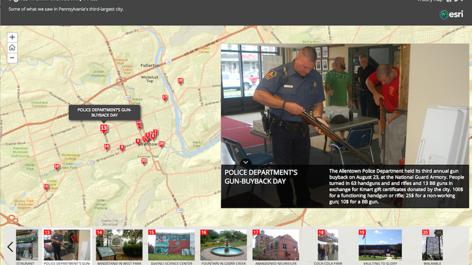The width and height of the screenshot is (472, 265).
Task: Select map marker 16 near Cedar Creek Park
Action: (57, 167)
